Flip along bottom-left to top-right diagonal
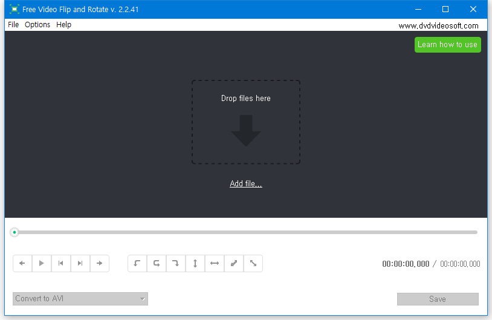Screen dimensions: 492x320 (x=234, y=263)
